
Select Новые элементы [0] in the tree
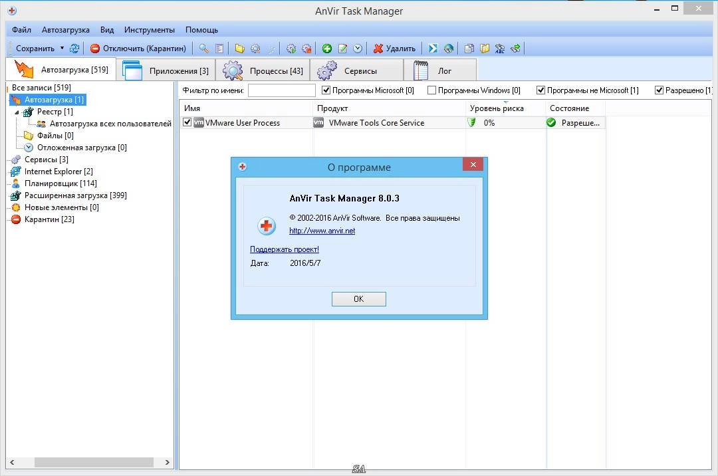tap(61, 207)
